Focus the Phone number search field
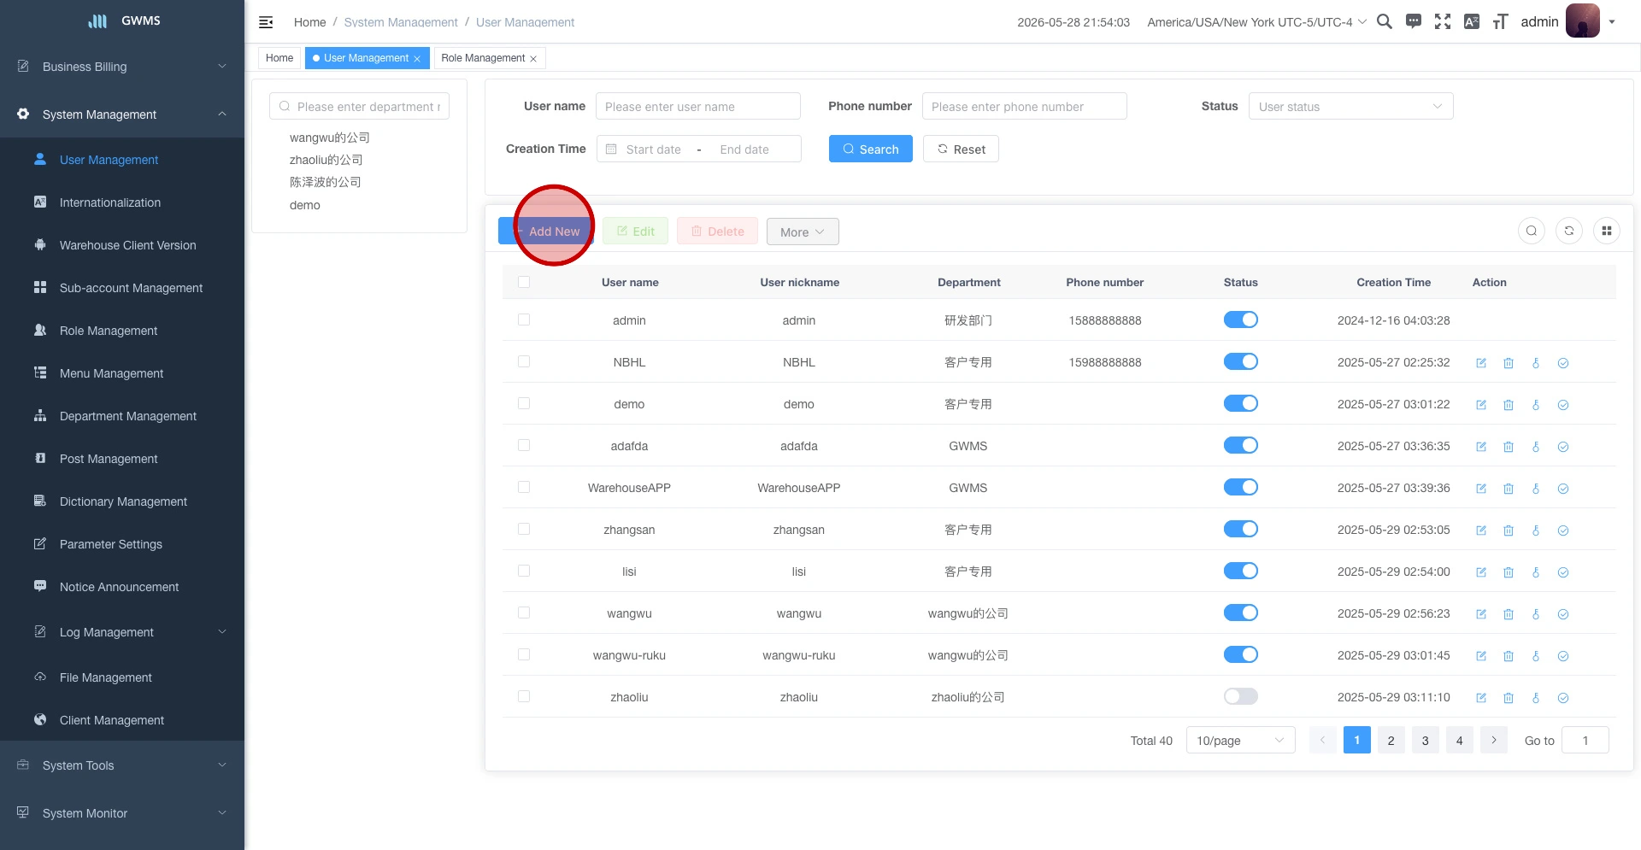The image size is (1641, 850). (x=1024, y=106)
